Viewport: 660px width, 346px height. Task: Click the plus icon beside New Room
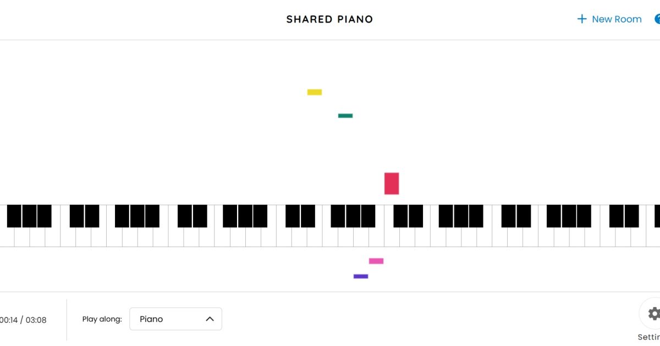click(581, 19)
